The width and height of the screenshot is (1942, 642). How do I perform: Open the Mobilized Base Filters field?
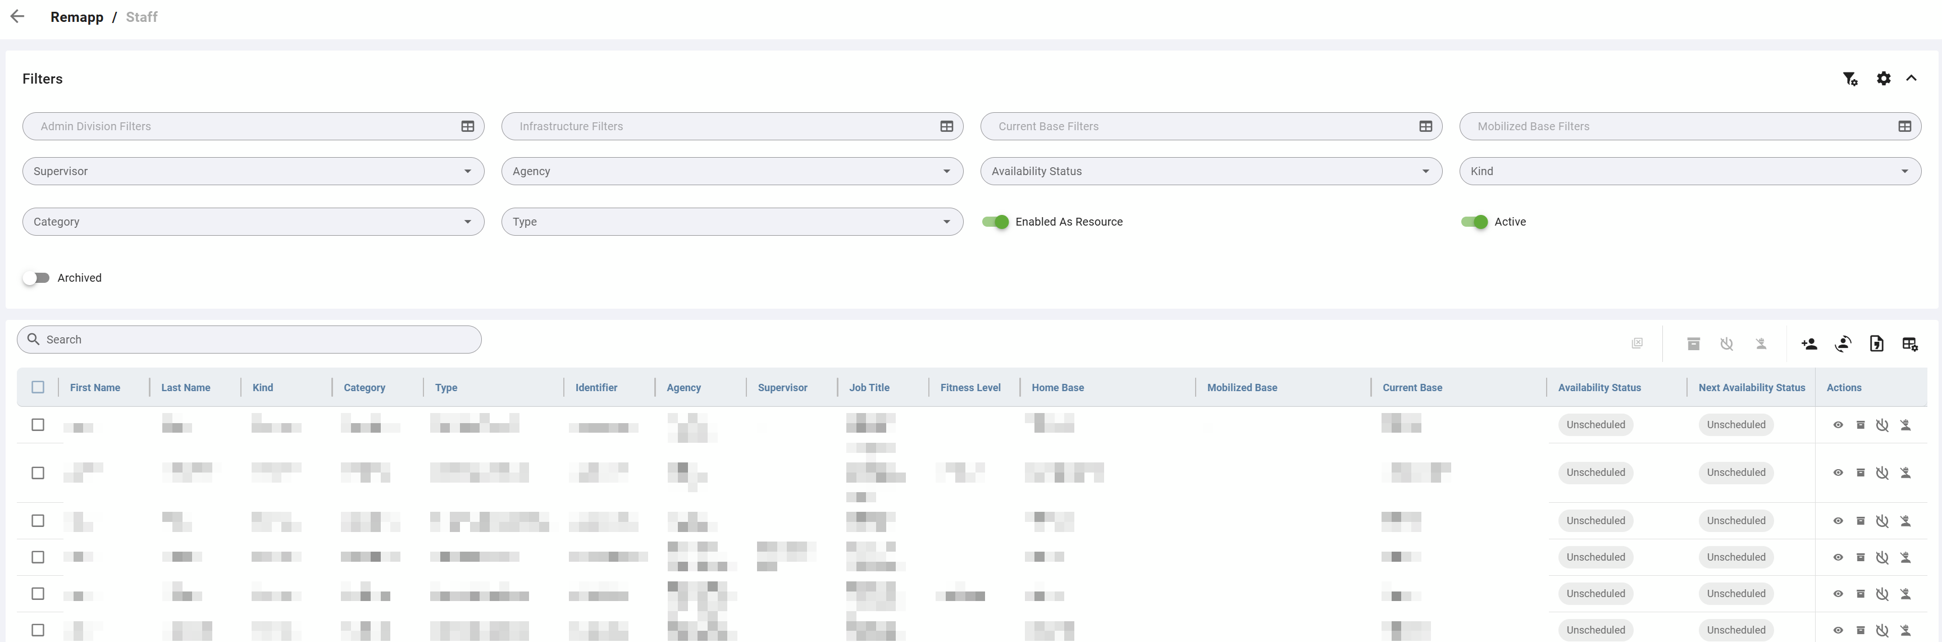pos(1690,127)
